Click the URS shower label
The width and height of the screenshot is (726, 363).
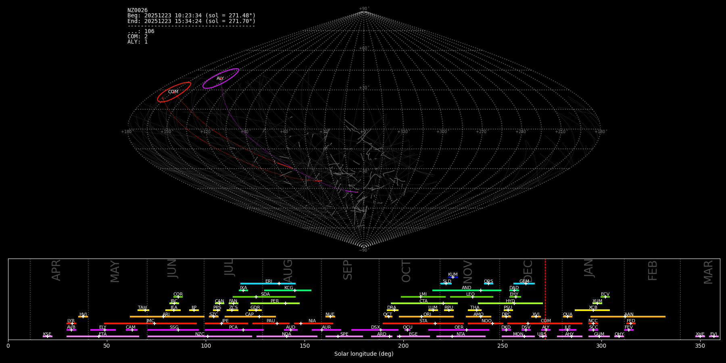[542, 334]
